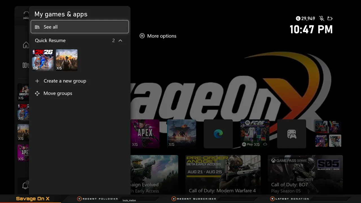The height and width of the screenshot is (203, 361).
Task: Click the See all library icon
Action: coord(37,27)
